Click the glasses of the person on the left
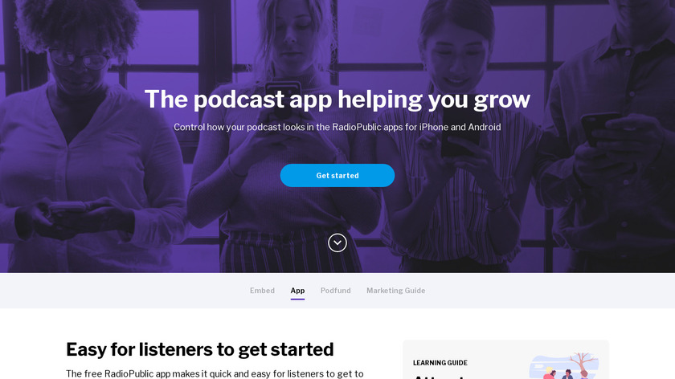The height and width of the screenshot is (379, 675). coord(80,59)
